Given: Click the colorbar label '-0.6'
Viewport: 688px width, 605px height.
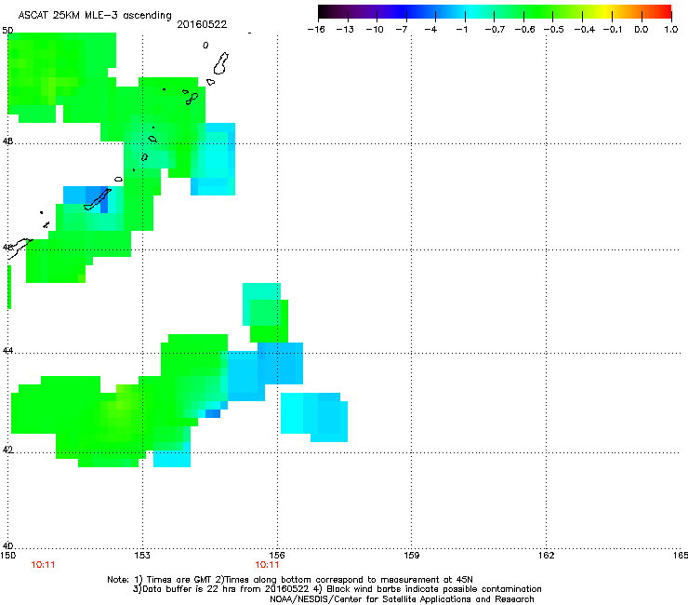Looking at the screenshot, I should 524,30.
